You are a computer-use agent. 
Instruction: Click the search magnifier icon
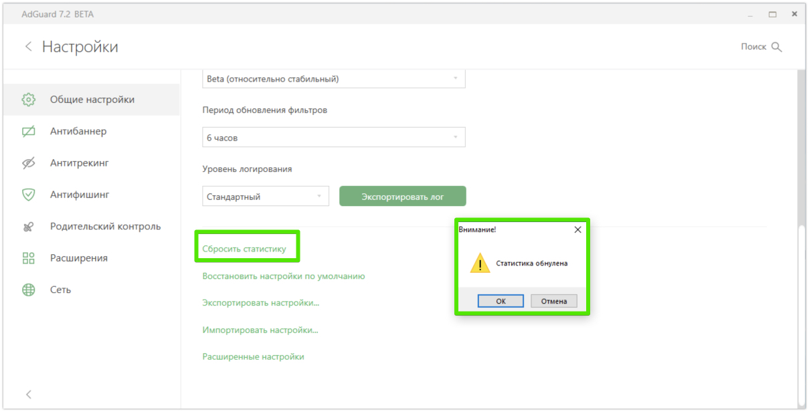pyautogui.click(x=776, y=47)
